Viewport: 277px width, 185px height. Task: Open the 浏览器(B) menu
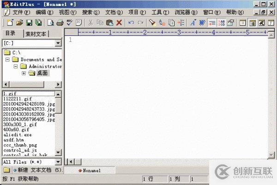pyautogui.click(x=186, y=12)
